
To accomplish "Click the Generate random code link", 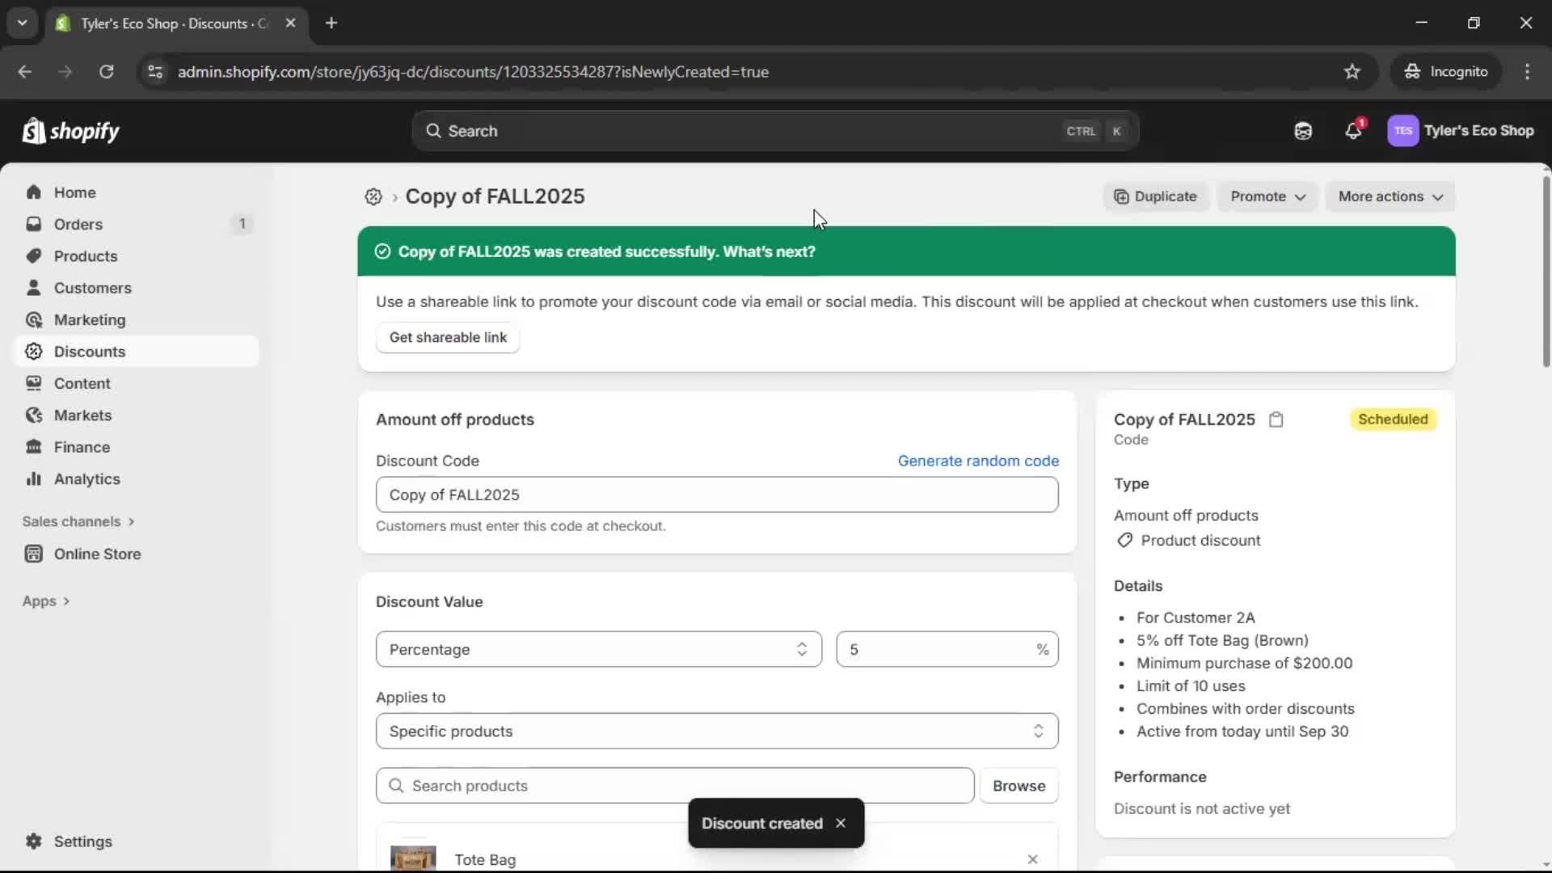I will (978, 460).
